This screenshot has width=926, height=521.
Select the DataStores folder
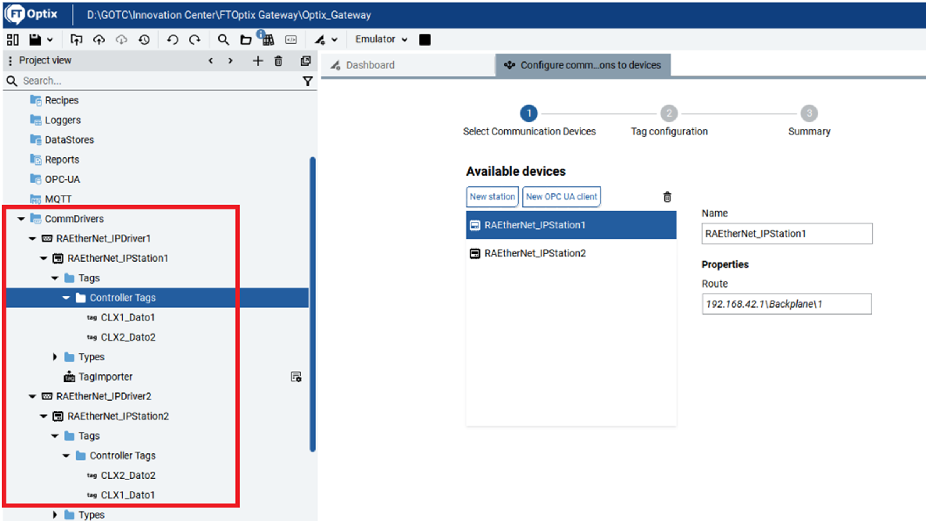pos(69,140)
